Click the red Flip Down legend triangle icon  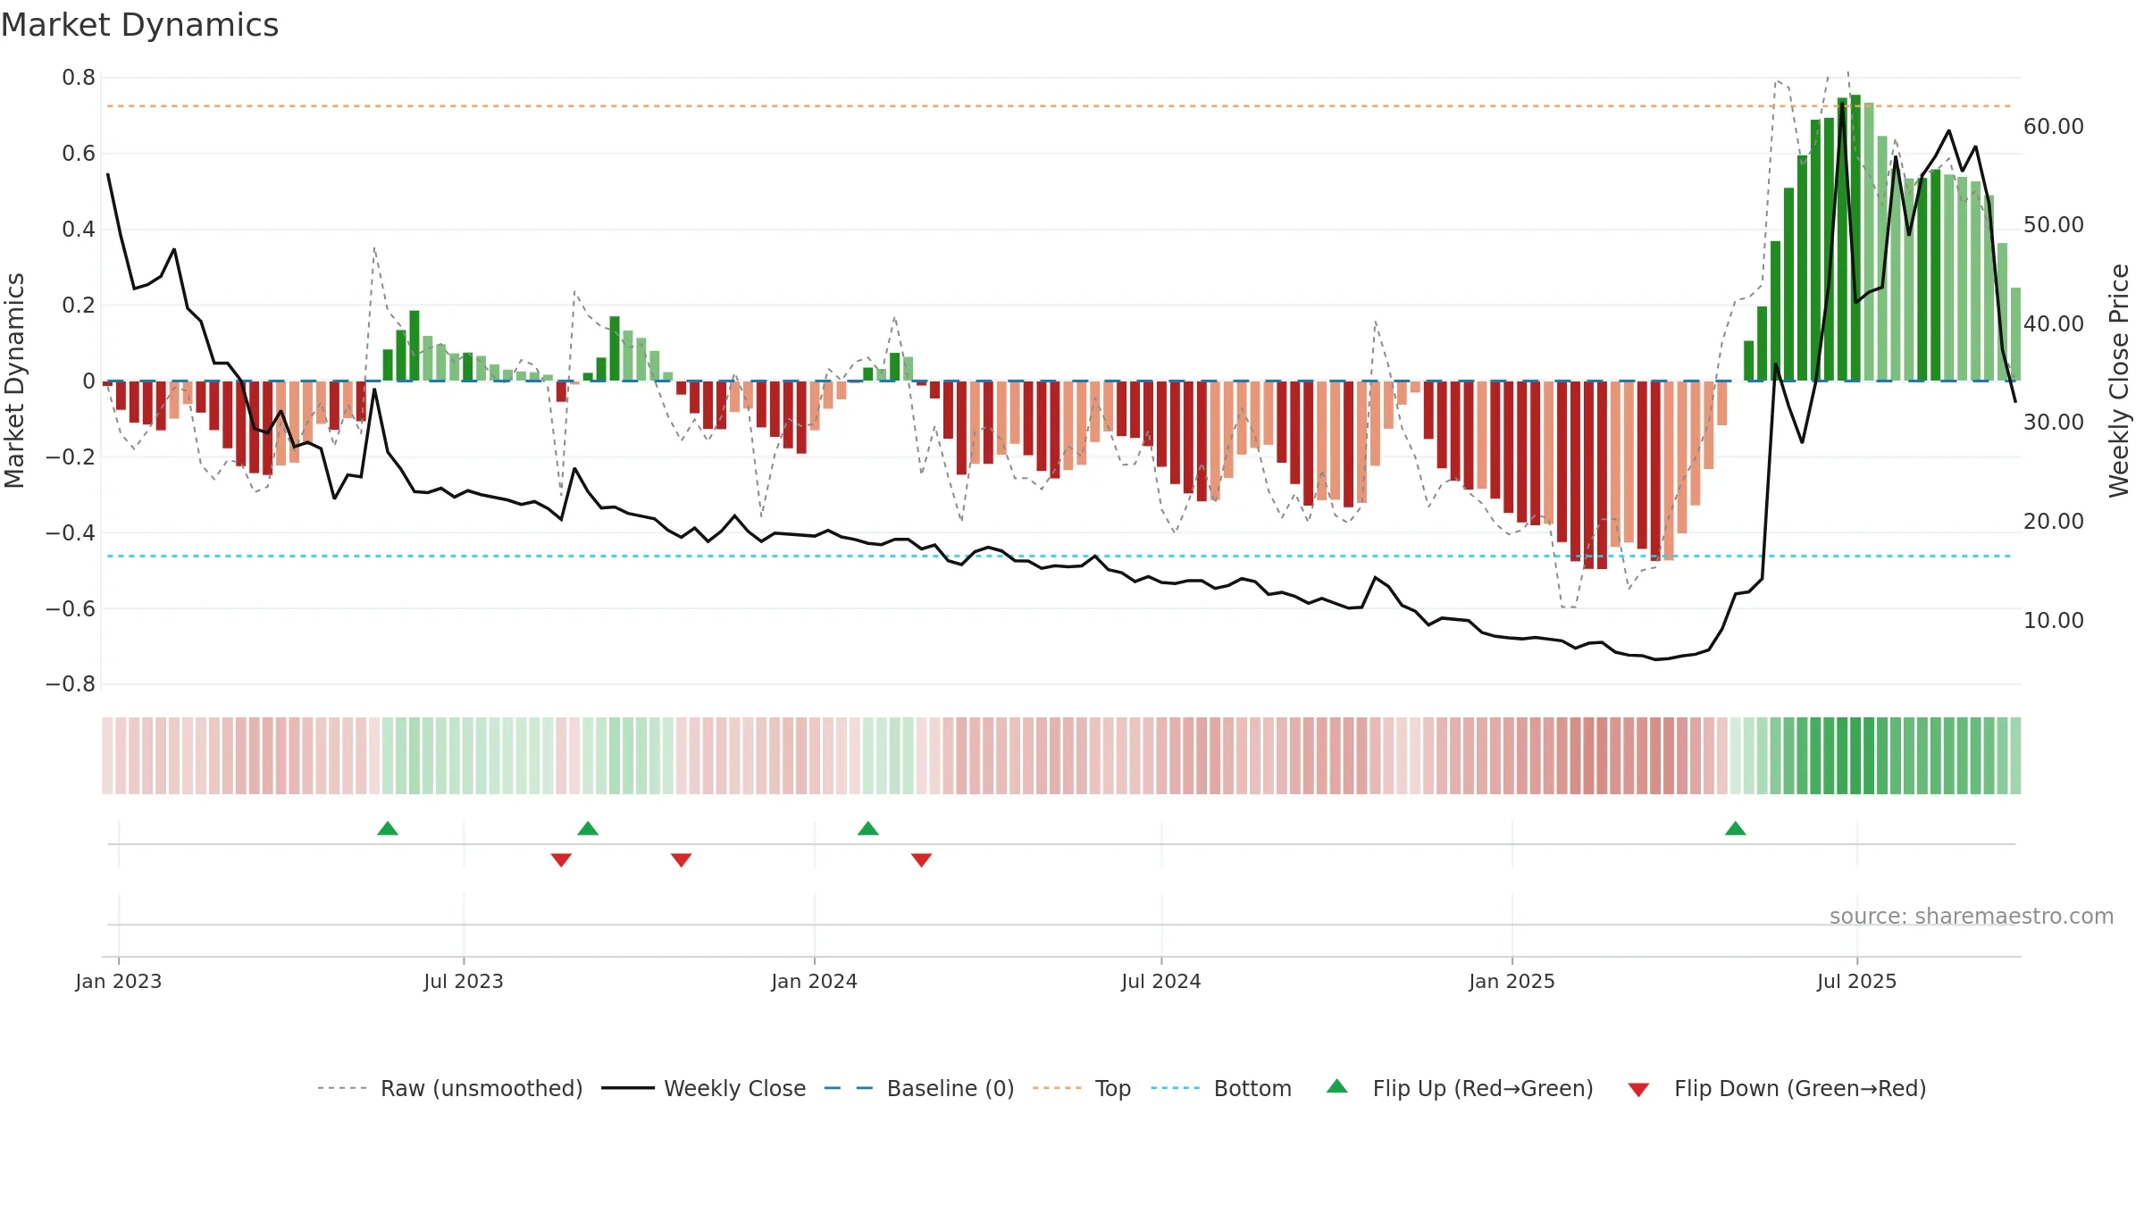click(x=1638, y=1090)
